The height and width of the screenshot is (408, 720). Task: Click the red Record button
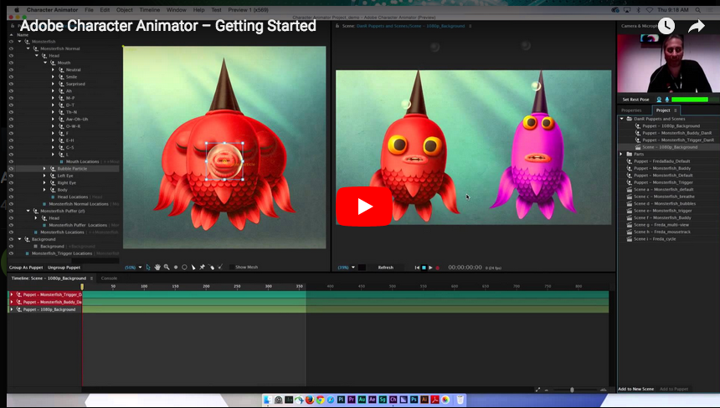pos(437,268)
